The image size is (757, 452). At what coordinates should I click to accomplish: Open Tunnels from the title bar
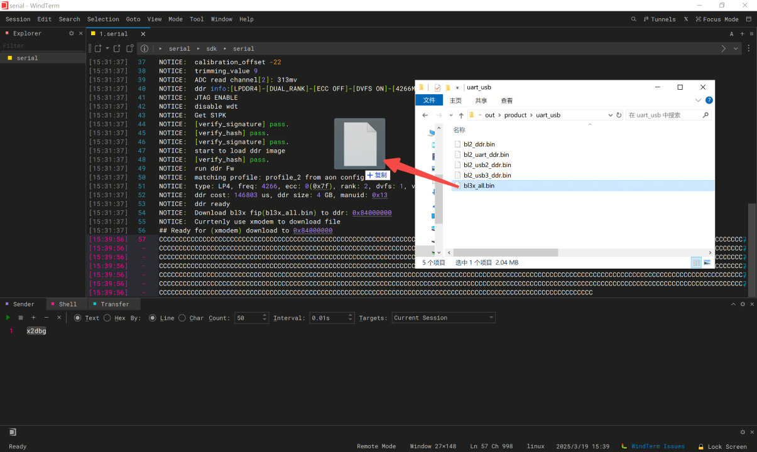(660, 19)
